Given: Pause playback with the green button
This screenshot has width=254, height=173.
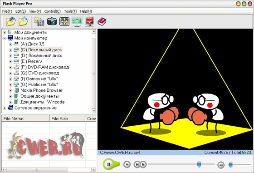Looking at the screenshot, I should [x=109, y=164].
